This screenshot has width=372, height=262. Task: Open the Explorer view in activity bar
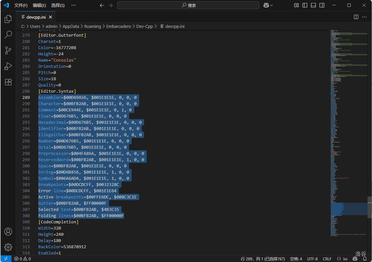pos(8,19)
